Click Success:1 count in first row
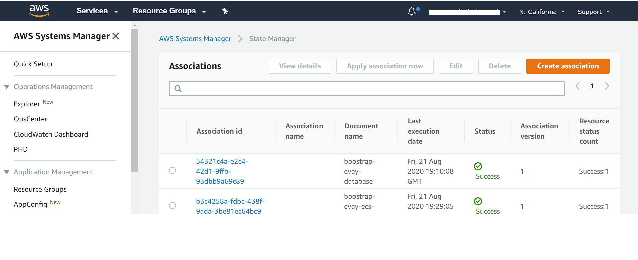The height and width of the screenshot is (260, 638). coord(594,171)
